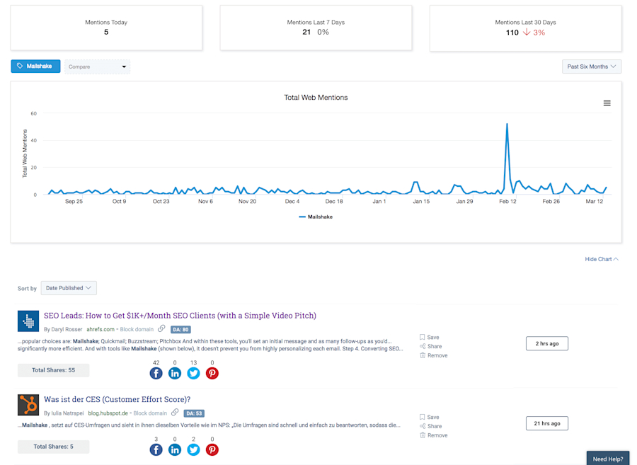637x465 pixels.
Task: Click Facebook icon for SEO Leads article
Action: (x=156, y=373)
